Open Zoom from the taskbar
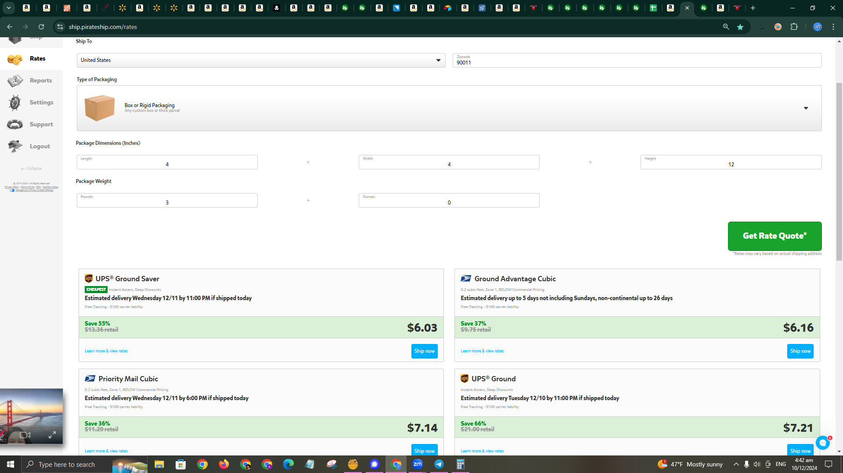The width and height of the screenshot is (843, 473). [418, 464]
